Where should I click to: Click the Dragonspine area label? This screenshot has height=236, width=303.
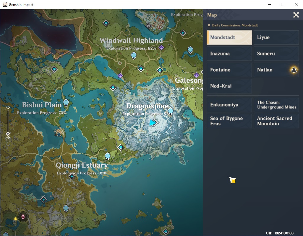click(147, 106)
